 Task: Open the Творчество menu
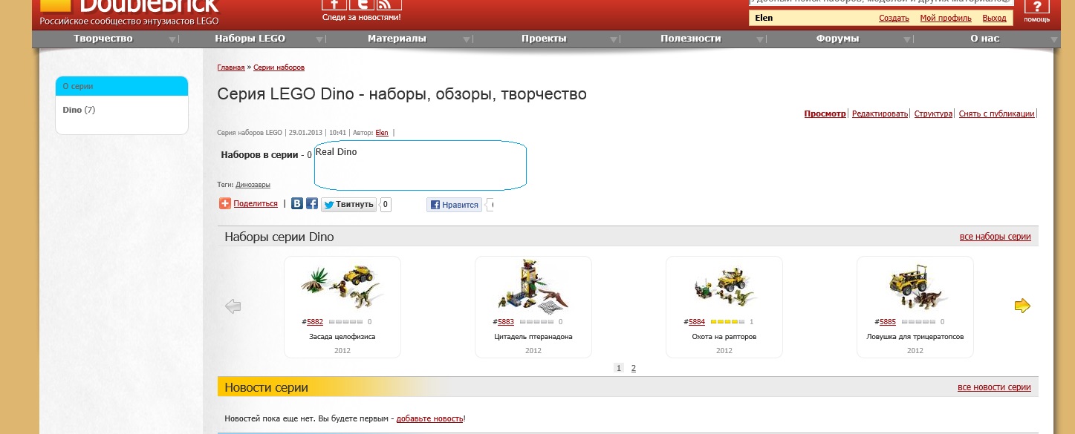point(103,39)
